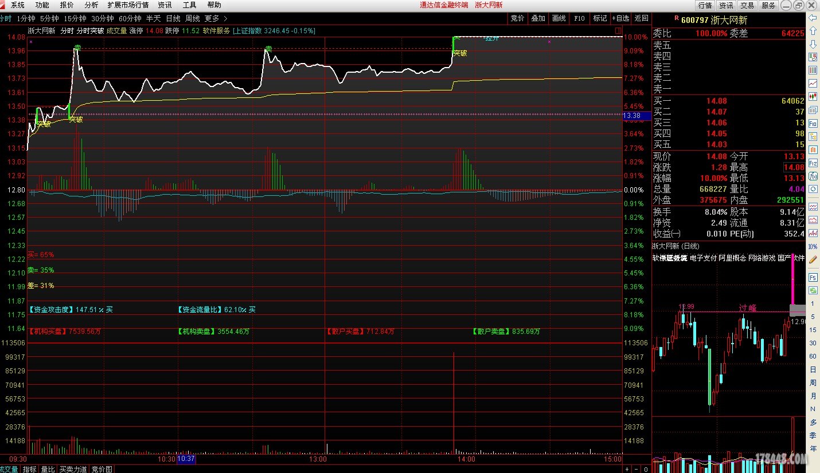820x473 pixels.
Task: Switch to the 半天 period
Action: (153, 18)
